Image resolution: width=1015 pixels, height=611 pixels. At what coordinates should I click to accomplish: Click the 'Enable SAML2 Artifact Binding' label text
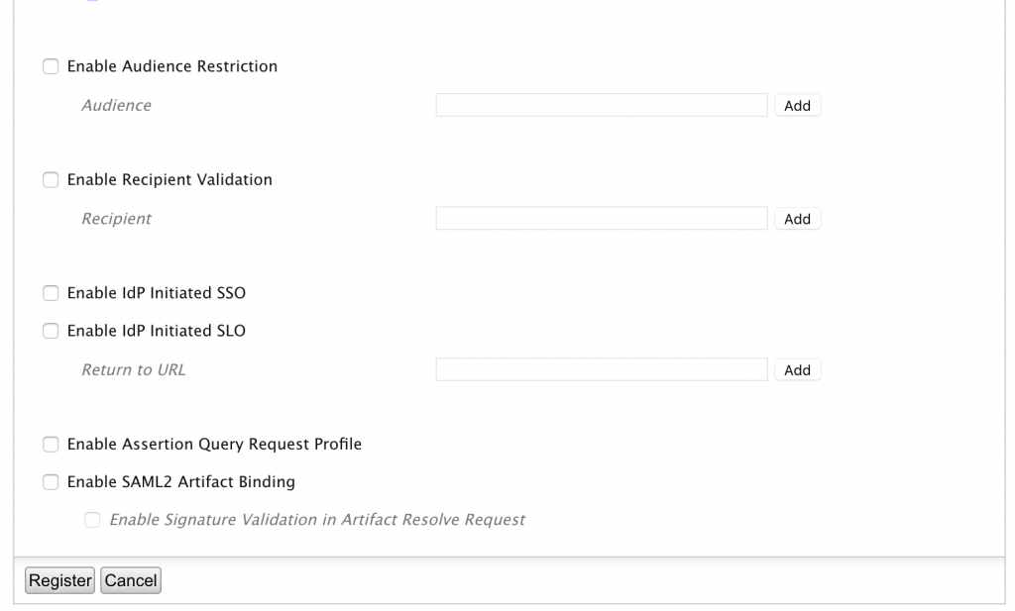181,482
